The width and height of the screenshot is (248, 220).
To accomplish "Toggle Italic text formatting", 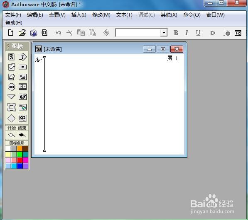I will (187, 33).
